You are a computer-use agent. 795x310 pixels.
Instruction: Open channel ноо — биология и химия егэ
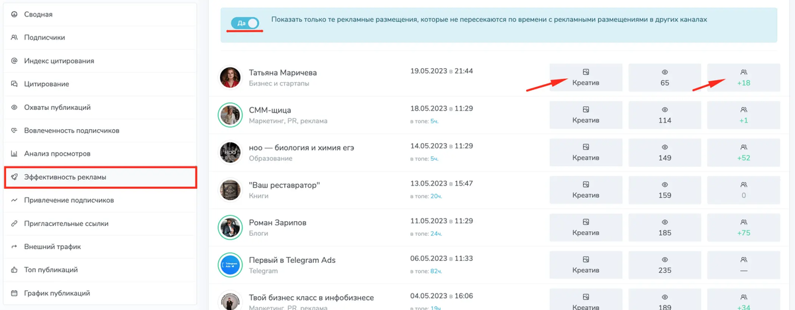tap(301, 148)
